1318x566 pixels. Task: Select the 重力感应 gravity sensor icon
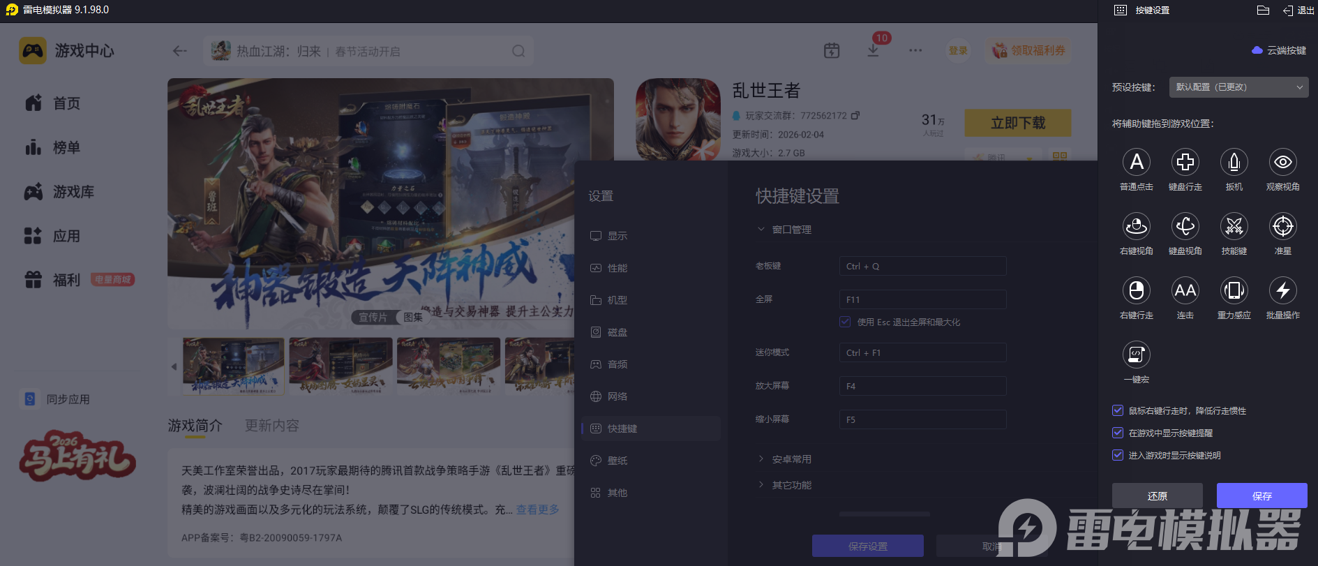[x=1234, y=290]
